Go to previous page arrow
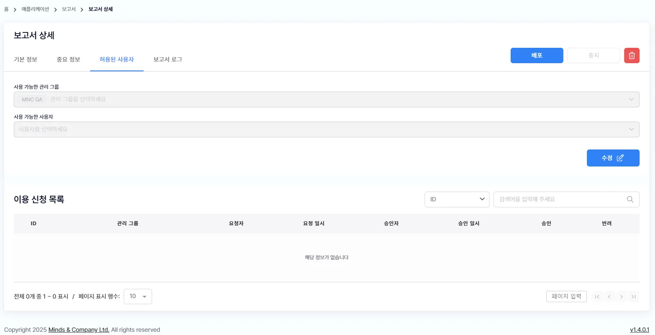 pyautogui.click(x=609, y=297)
